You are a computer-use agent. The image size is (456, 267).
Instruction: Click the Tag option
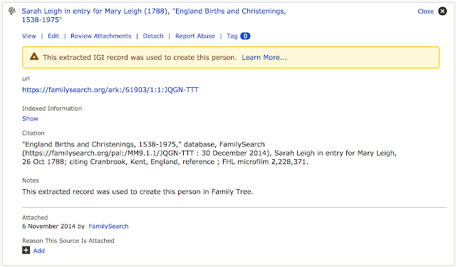click(232, 36)
